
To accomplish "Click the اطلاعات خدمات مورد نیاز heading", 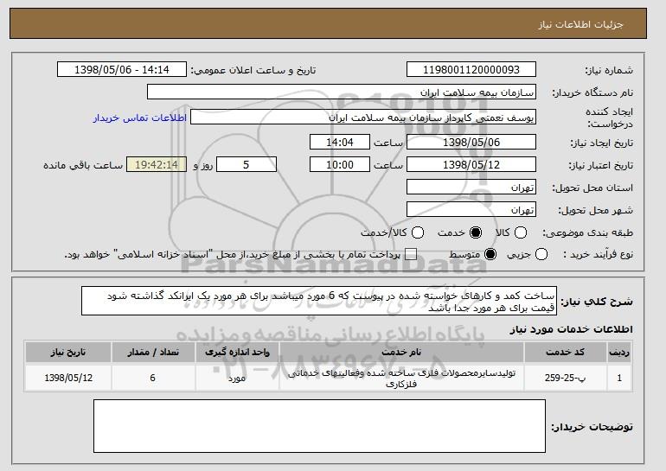I will tap(571, 329).
